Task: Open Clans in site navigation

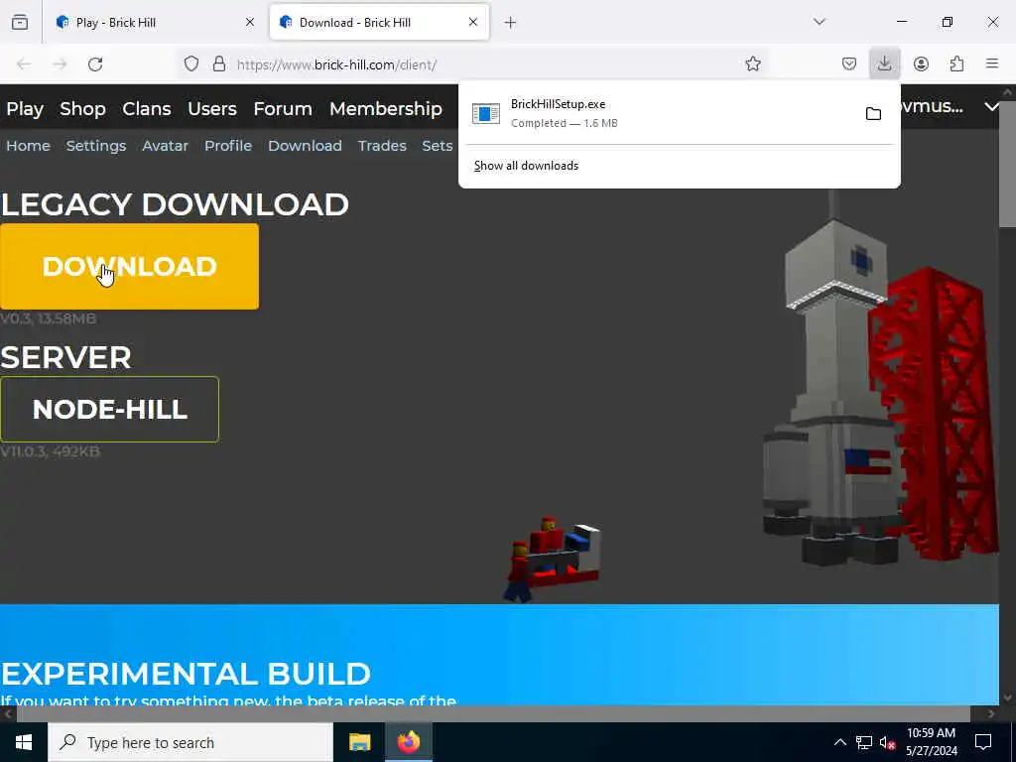Action: [x=147, y=108]
